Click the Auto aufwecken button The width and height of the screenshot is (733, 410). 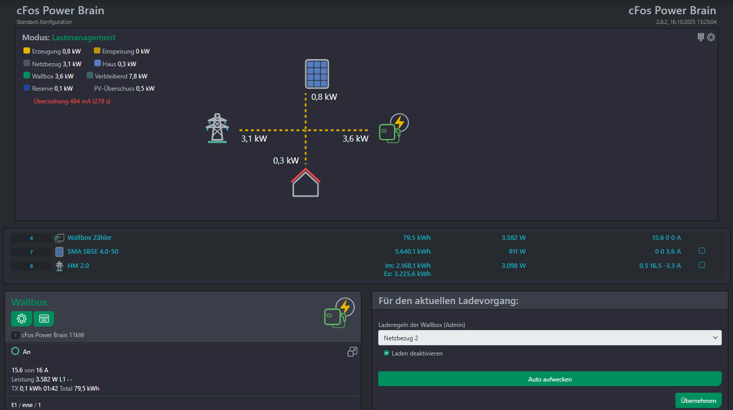tap(549, 379)
